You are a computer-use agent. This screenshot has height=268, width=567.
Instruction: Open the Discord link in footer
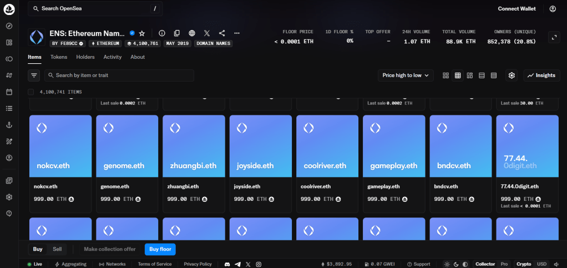227,264
